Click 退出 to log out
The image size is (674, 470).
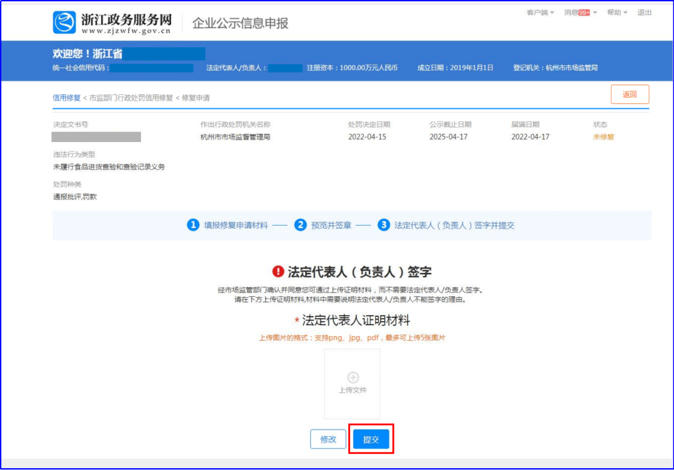644,11
